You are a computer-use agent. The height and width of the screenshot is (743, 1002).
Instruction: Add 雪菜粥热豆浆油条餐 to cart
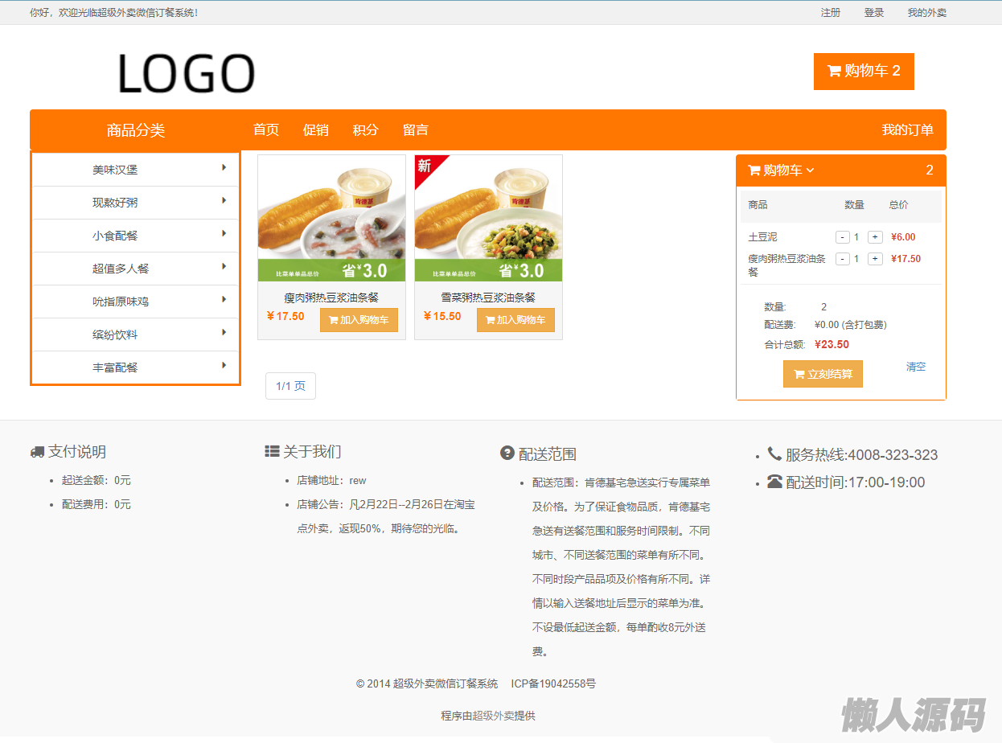point(515,320)
